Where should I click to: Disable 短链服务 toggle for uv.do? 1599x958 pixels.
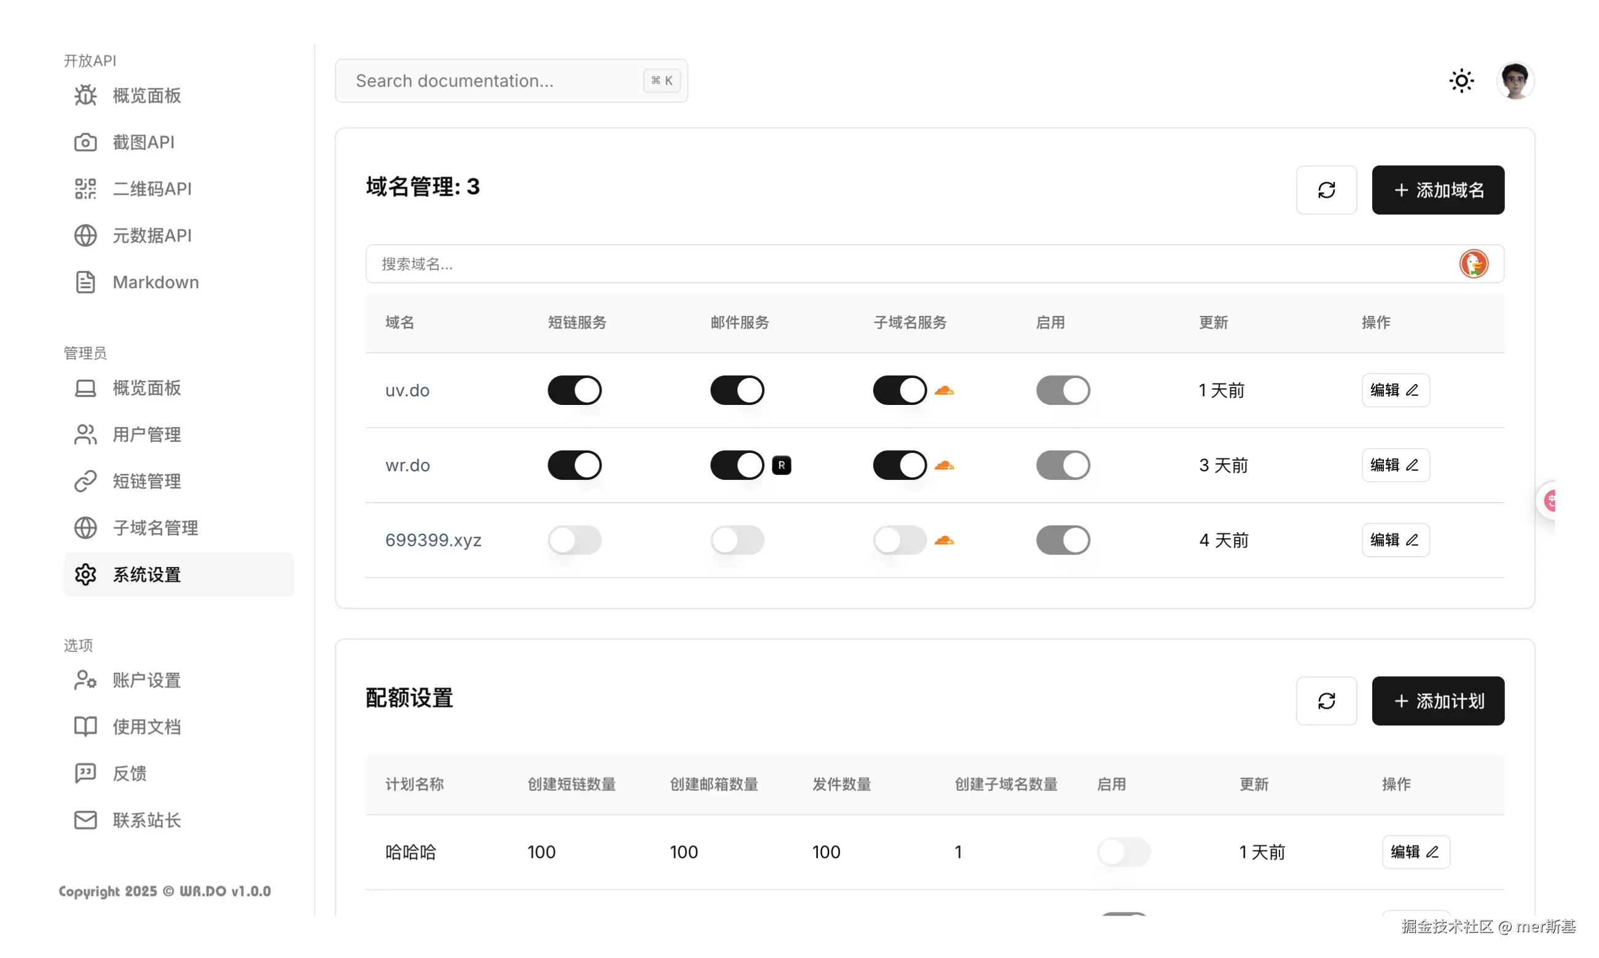574,391
